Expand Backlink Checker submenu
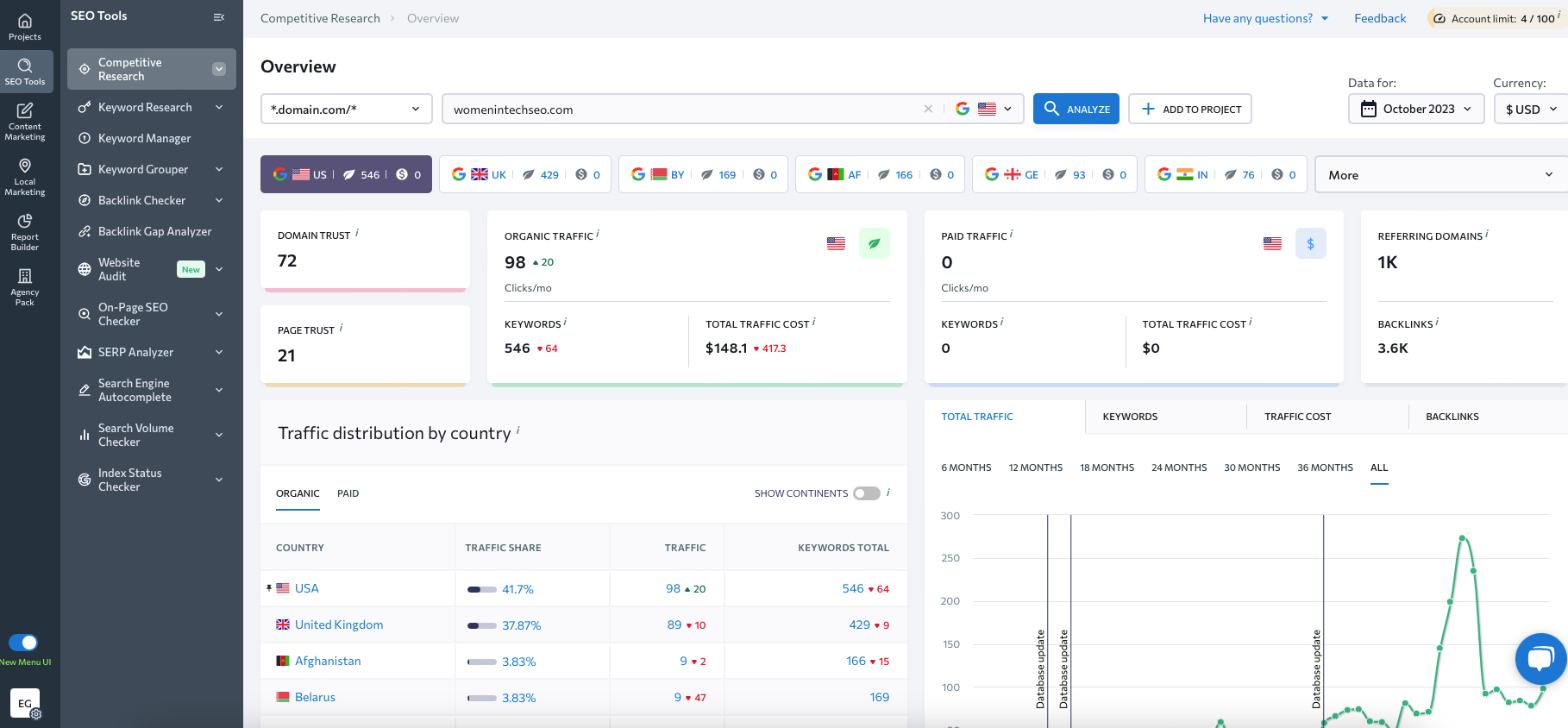This screenshot has height=728, width=1568. pyautogui.click(x=219, y=200)
